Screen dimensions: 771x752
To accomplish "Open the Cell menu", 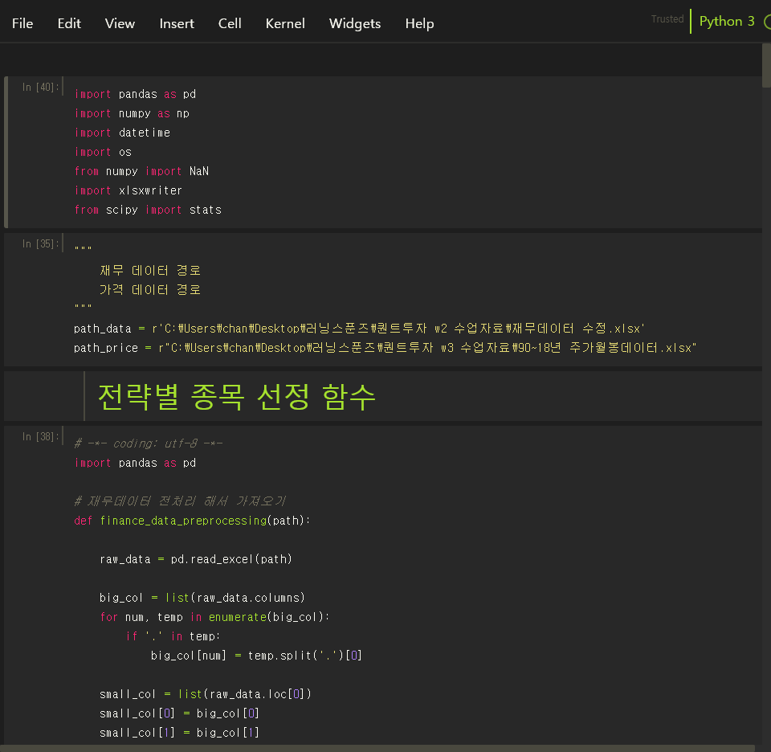I will pyautogui.click(x=230, y=23).
